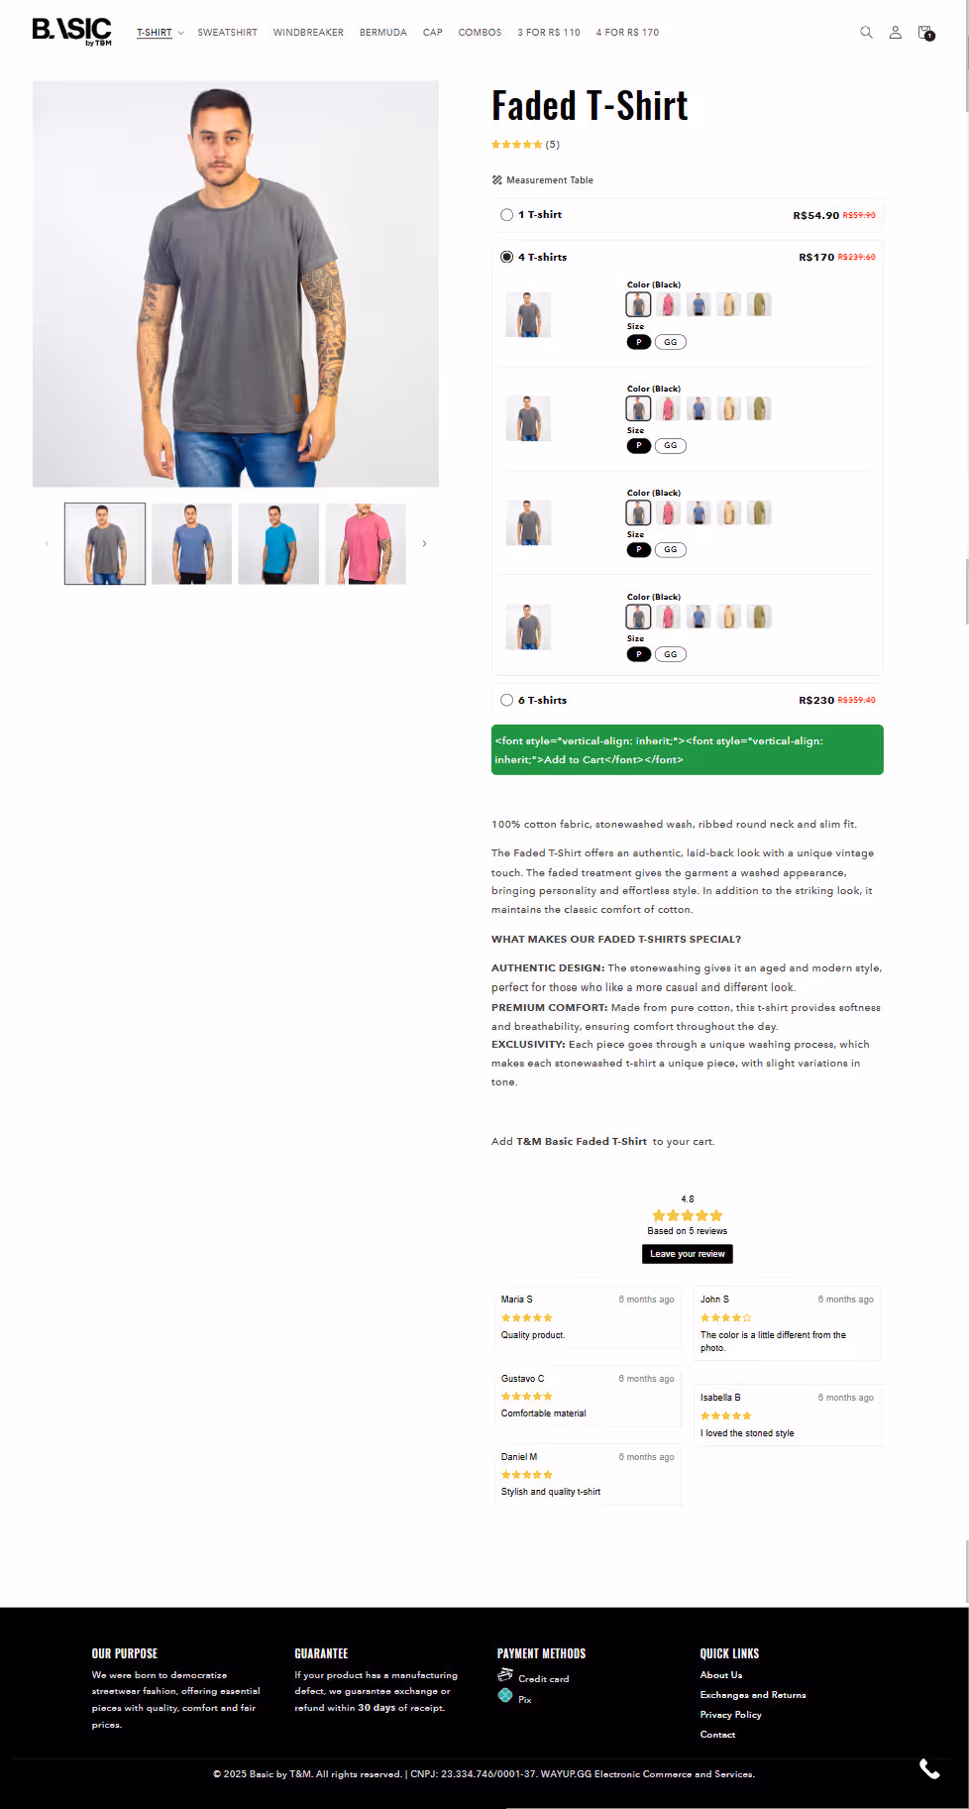Open the search magnifier icon

pos(866,33)
